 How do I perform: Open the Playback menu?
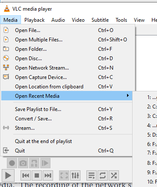coord(34,20)
